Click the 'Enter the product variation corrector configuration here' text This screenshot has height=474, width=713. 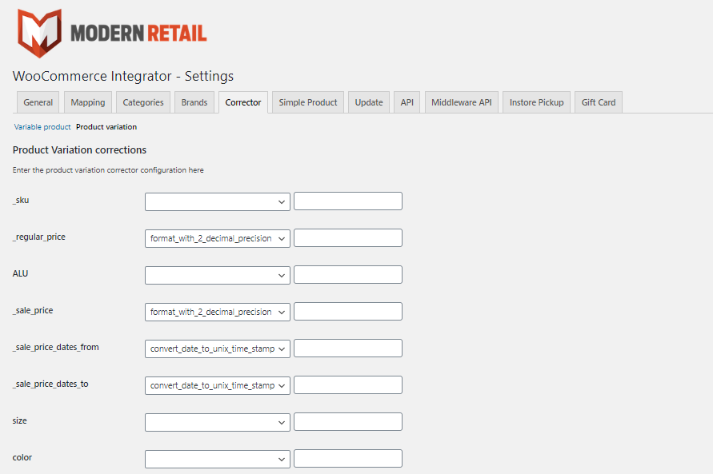coord(108,169)
